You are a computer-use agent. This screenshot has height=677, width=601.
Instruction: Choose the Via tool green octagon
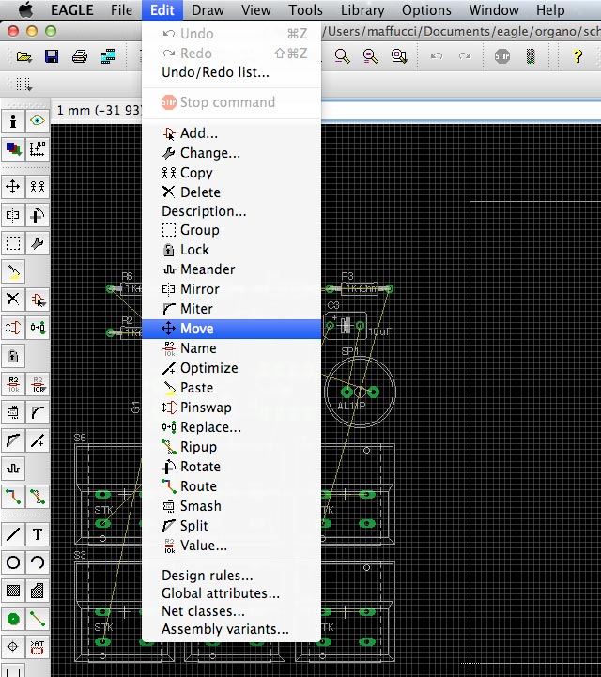tap(13, 619)
